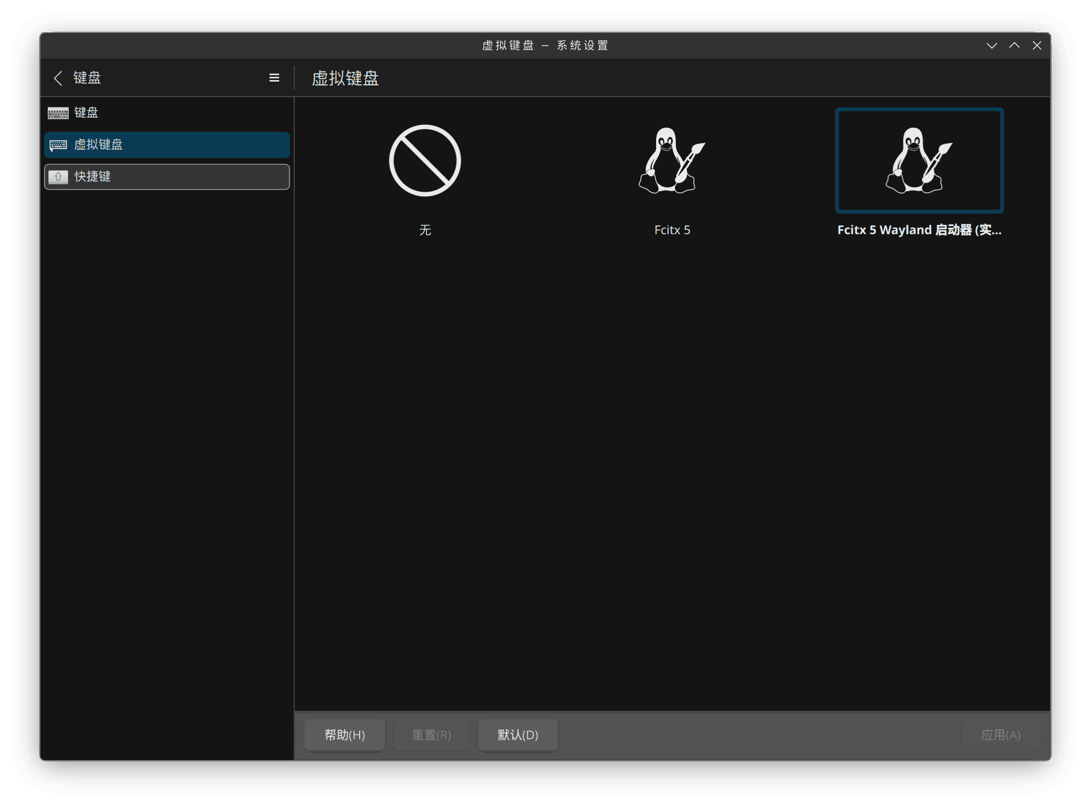The width and height of the screenshot is (1091, 808).
Task: Click the 无 label text
Action: coord(425,230)
